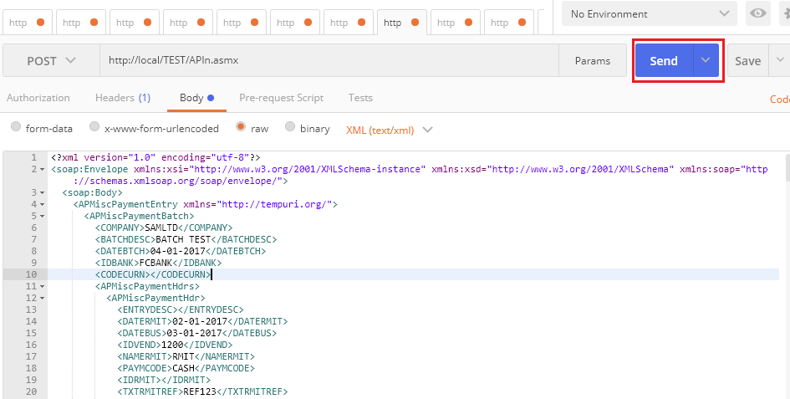Click the BATCHDESC BATCH TEST line
790x399 pixels.
point(186,239)
